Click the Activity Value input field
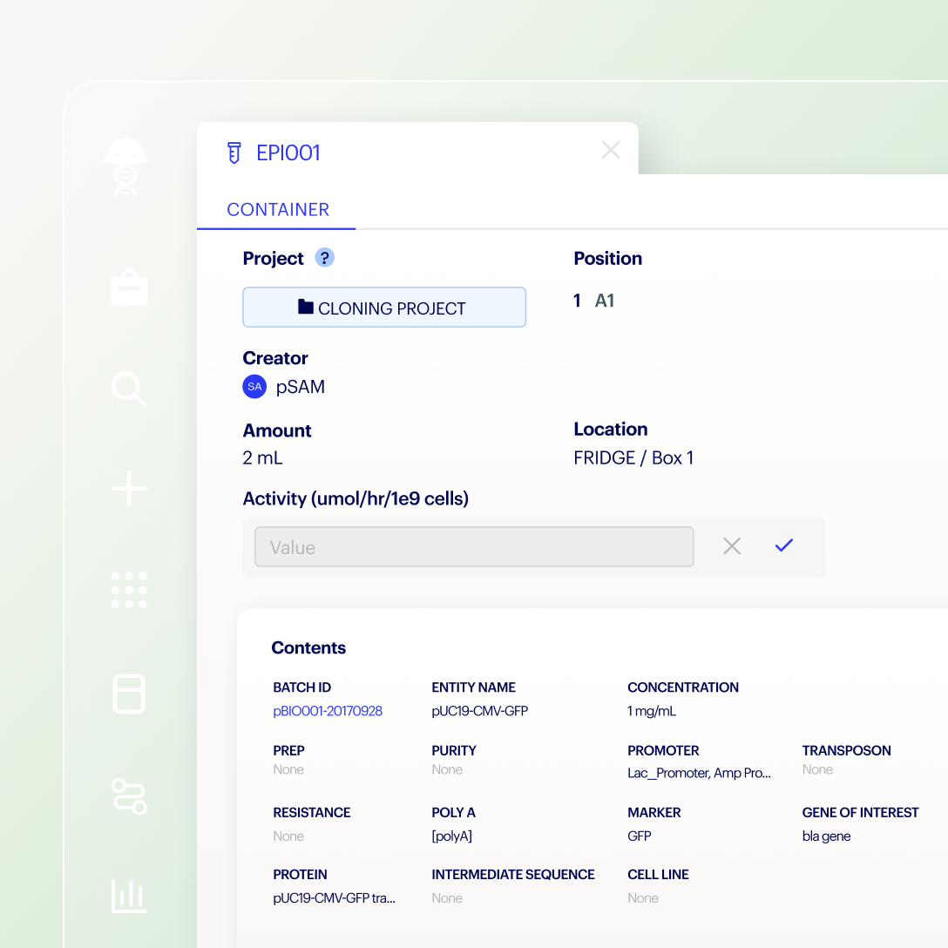 [x=474, y=546]
